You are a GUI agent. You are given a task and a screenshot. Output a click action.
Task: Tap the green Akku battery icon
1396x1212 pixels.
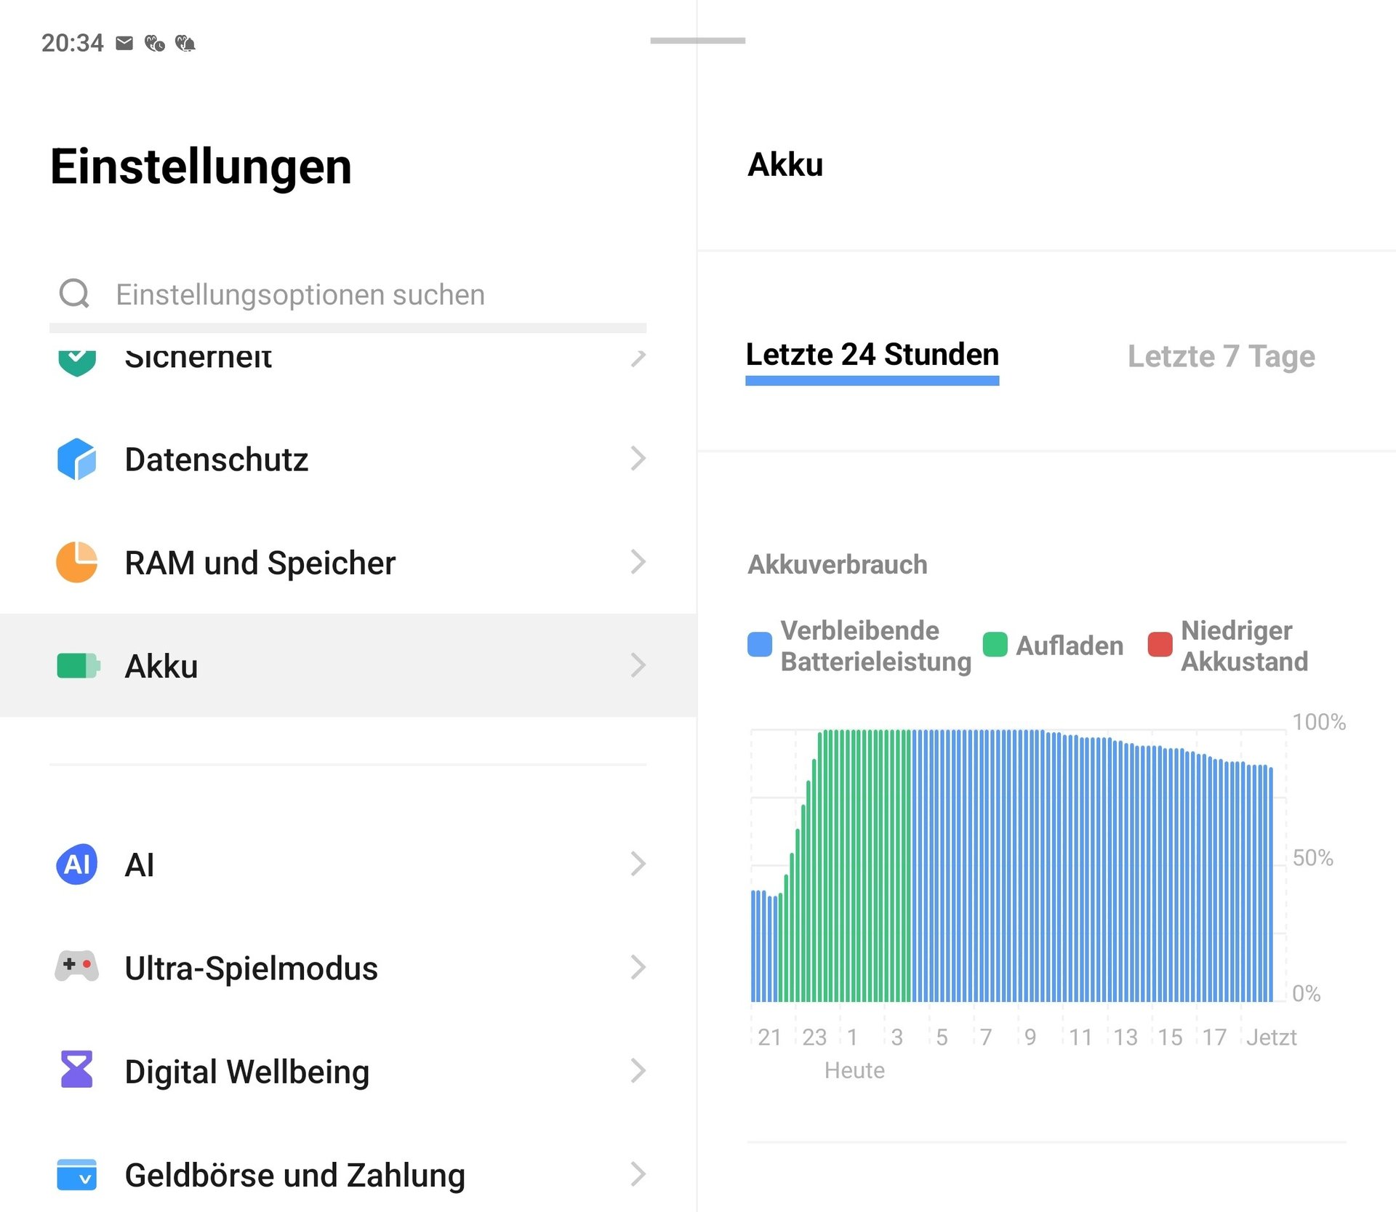(78, 665)
